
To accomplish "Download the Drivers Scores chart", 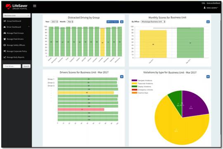I will click(122, 76).
